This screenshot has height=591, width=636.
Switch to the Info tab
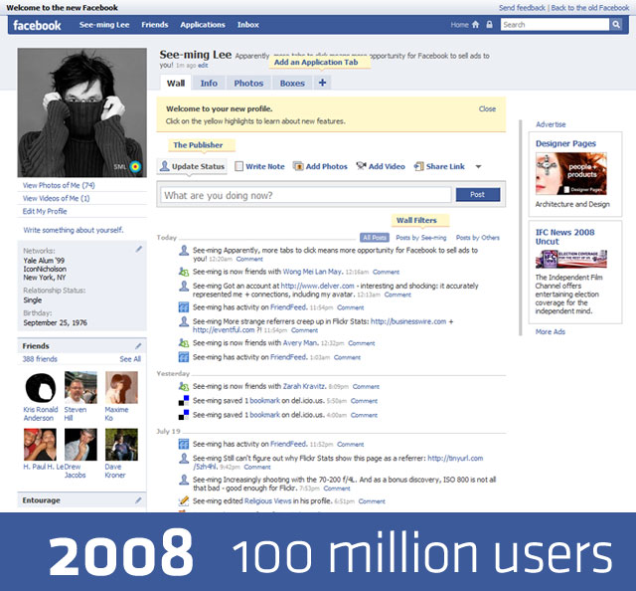point(209,84)
